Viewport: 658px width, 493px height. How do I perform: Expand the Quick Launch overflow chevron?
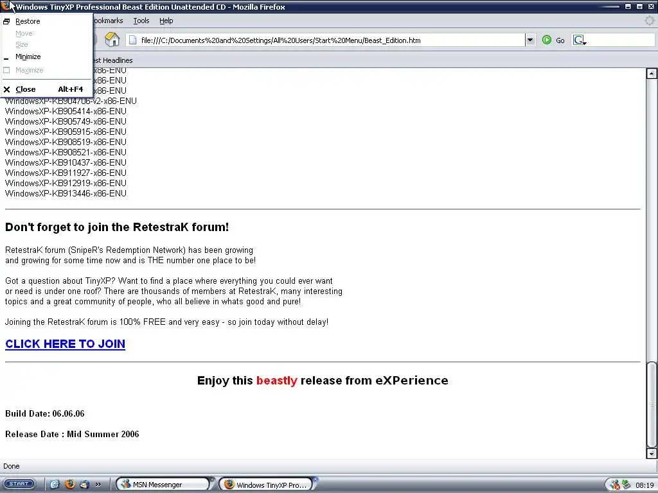pos(98,484)
